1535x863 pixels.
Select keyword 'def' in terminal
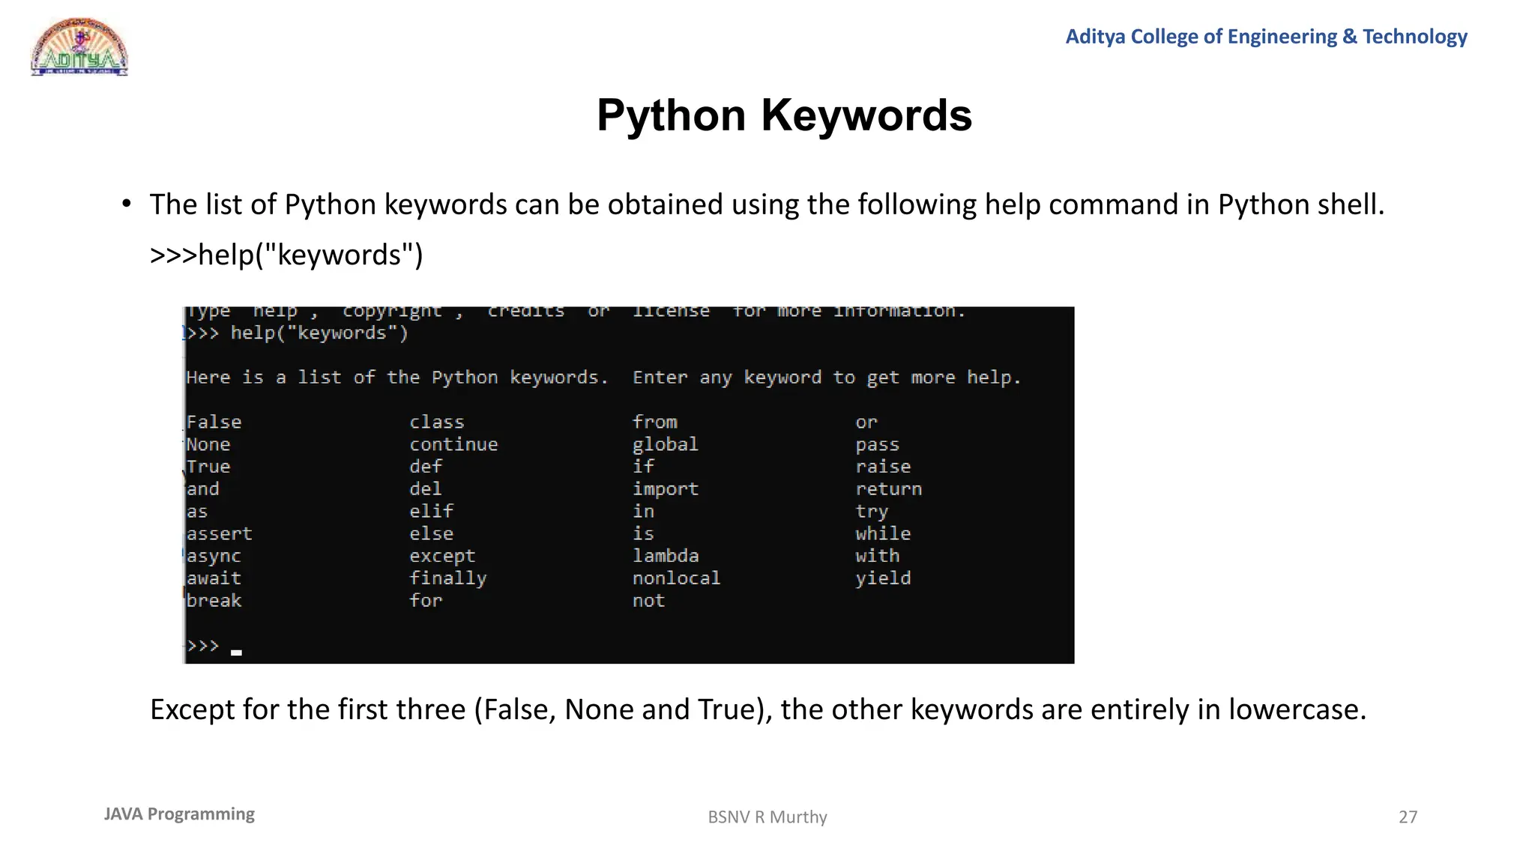[x=426, y=467]
